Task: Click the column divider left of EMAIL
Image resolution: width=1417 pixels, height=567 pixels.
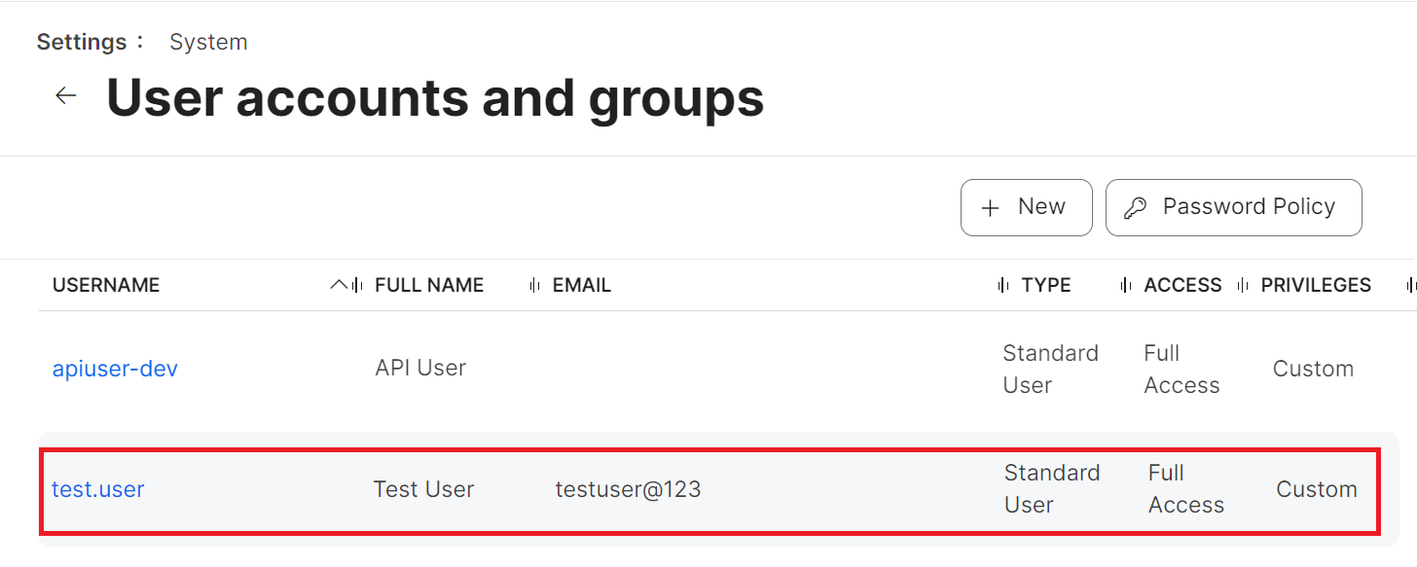Action: coord(534,285)
